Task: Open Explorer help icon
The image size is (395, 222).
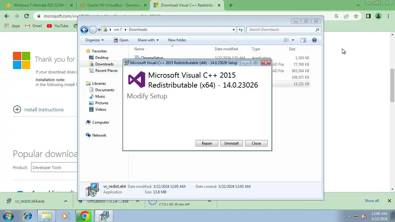Action: pos(314,40)
